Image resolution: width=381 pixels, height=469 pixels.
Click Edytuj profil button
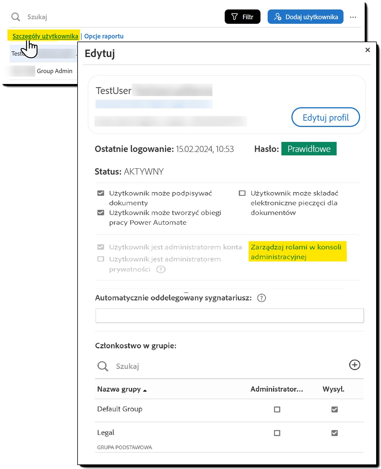[325, 117]
